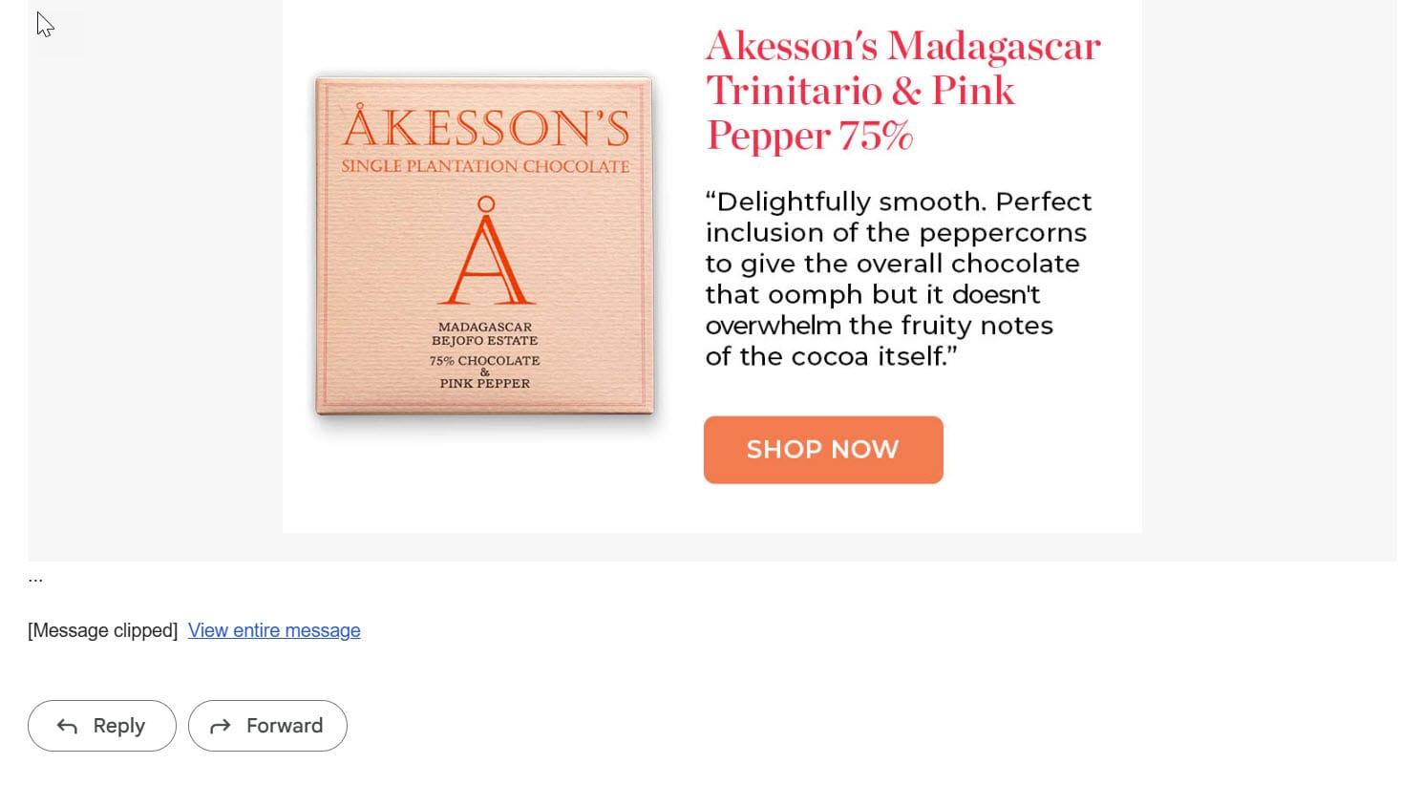This screenshot has width=1421, height=785.
Task: Click the word "Reply" label
Action: 119,726
